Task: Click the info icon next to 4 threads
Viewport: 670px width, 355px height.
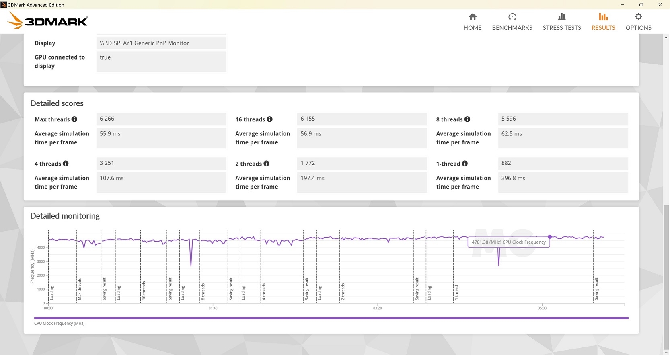Action: click(x=66, y=164)
